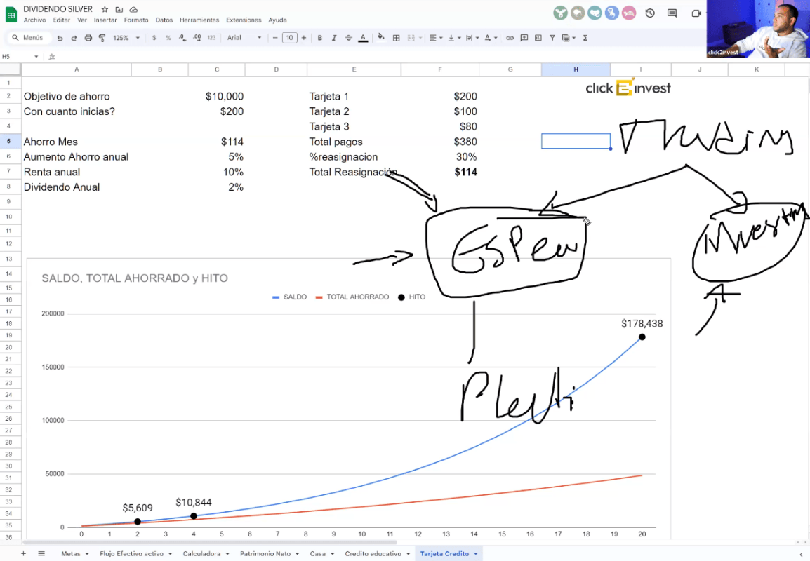Create a filter with the funnel icon

[552, 38]
